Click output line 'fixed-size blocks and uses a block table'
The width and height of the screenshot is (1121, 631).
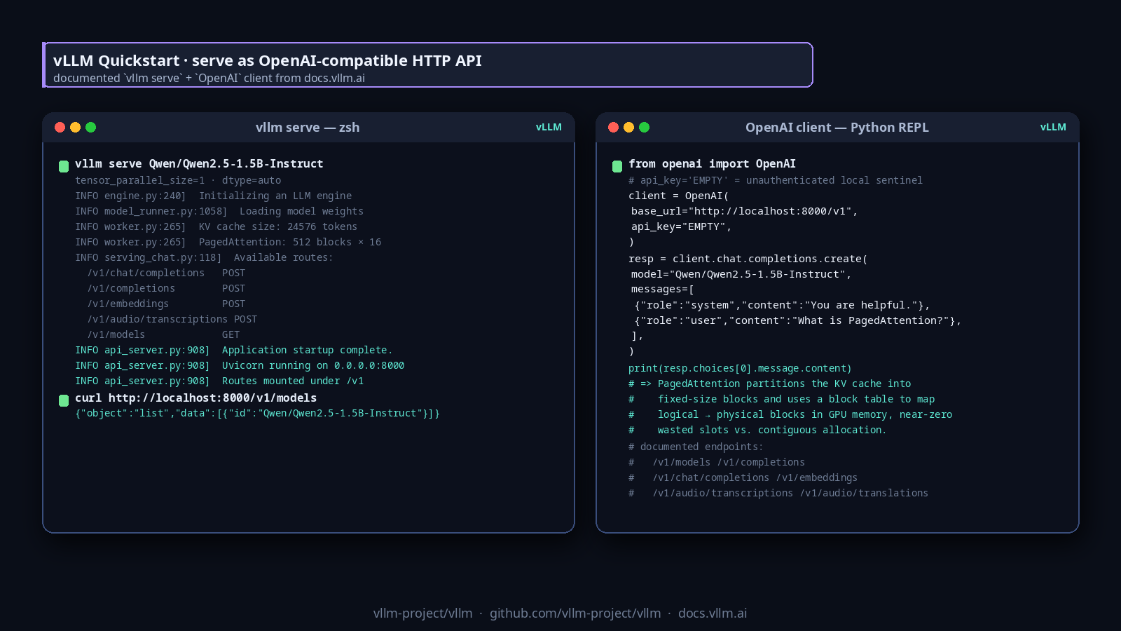pos(782,399)
